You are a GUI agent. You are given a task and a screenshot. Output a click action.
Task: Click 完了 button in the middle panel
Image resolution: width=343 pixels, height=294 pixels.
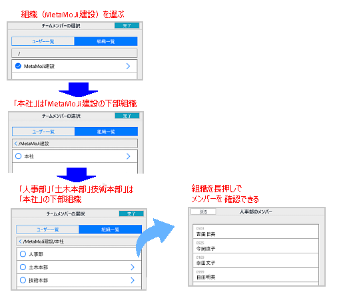click(x=127, y=116)
